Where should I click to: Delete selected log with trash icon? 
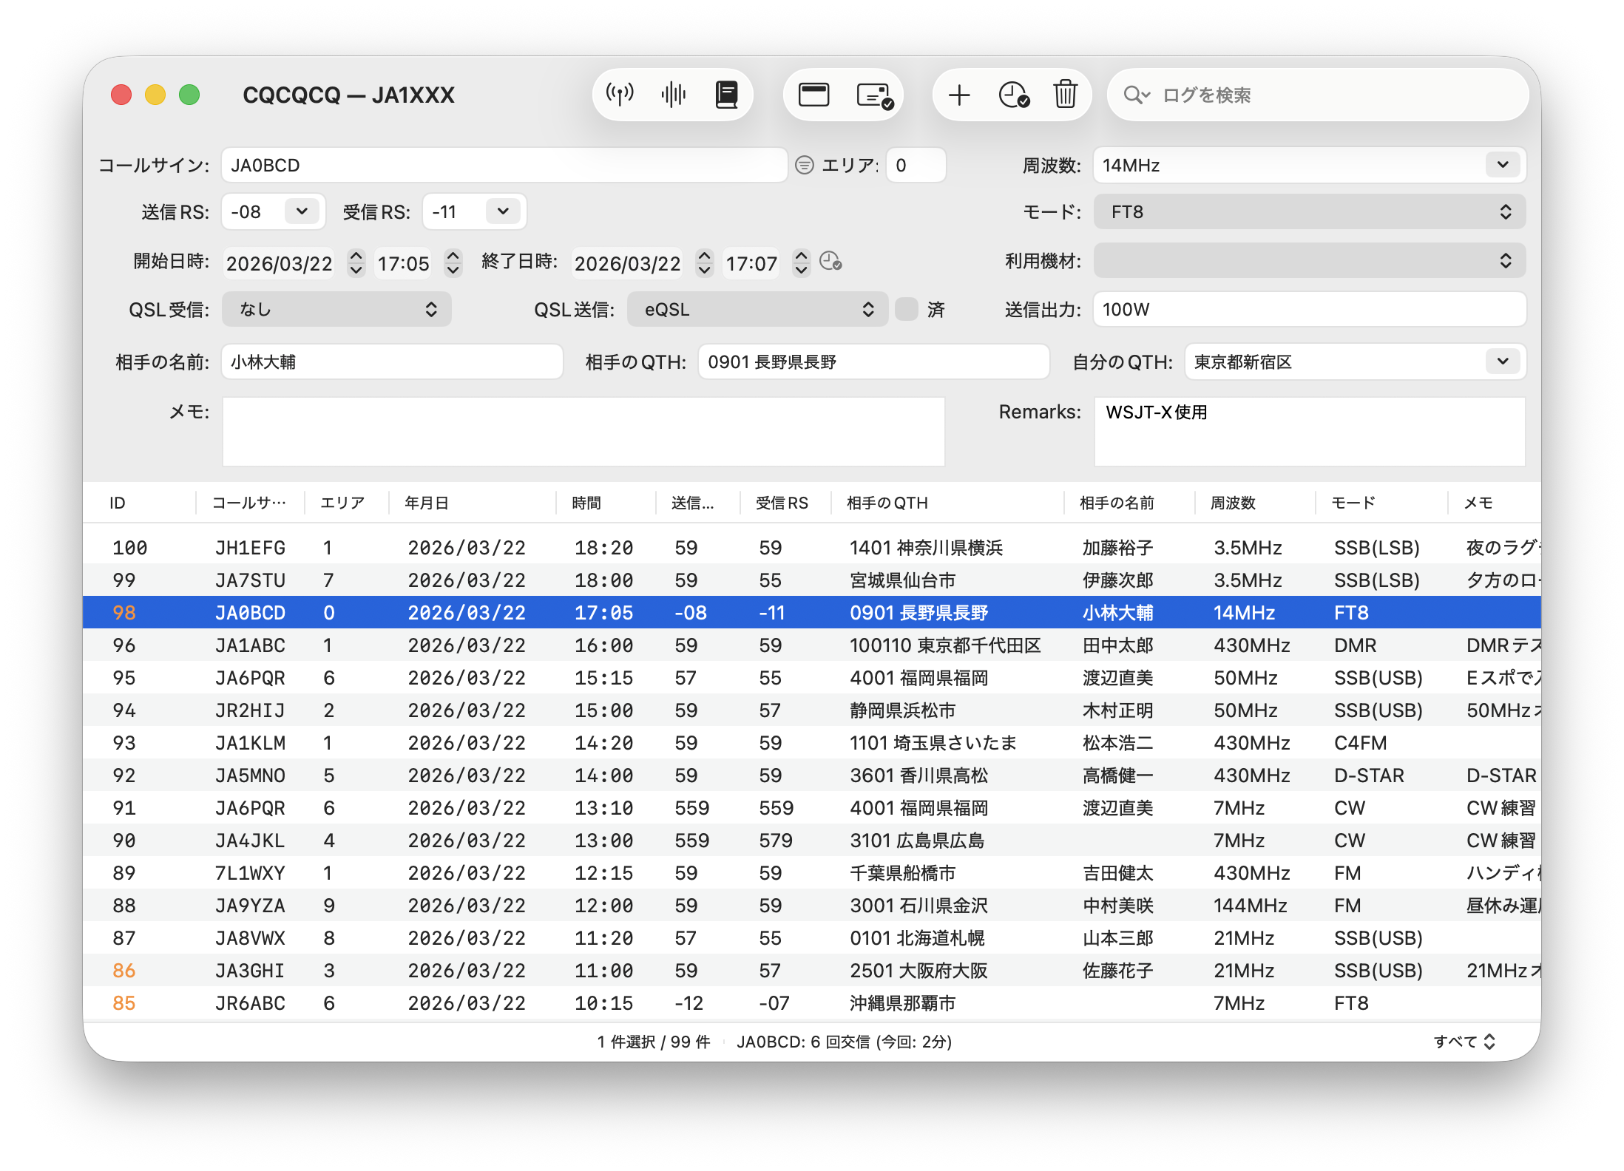1065,95
